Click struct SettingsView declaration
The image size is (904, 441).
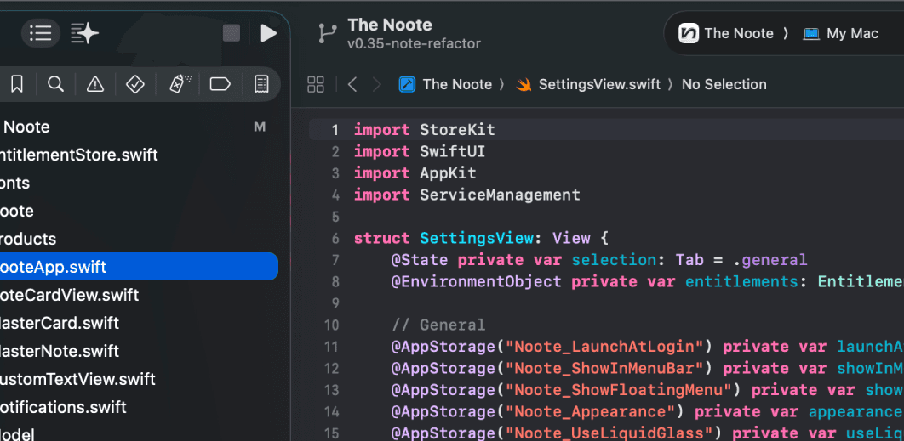click(x=482, y=239)
